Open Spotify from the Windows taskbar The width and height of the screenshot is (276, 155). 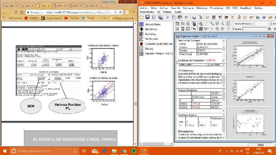[x=134, y=151]
